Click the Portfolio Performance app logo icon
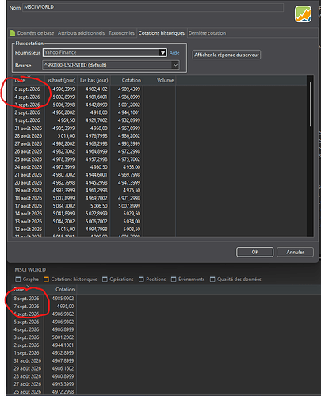The width and height of the screenshot is (321, 396). 303,14
